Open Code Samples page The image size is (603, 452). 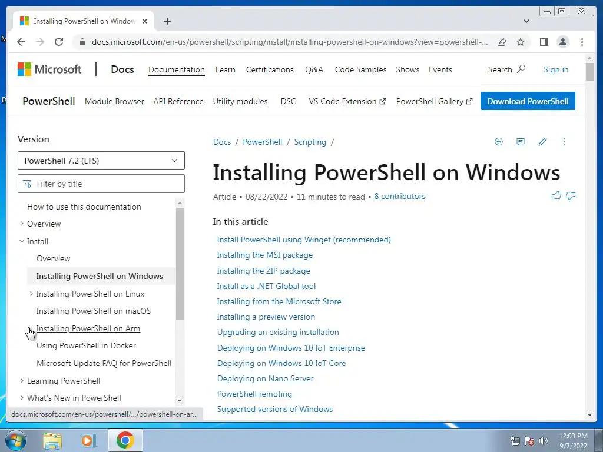tap(361, 69)
